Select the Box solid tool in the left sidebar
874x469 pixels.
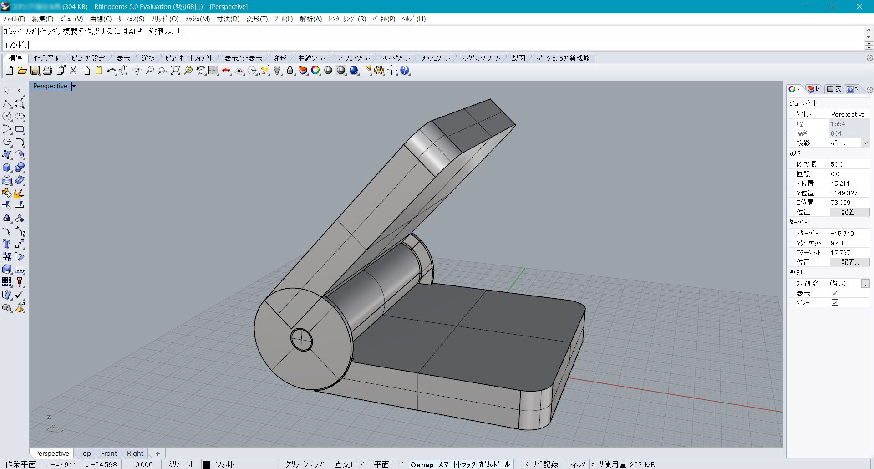tap(7, 167)
